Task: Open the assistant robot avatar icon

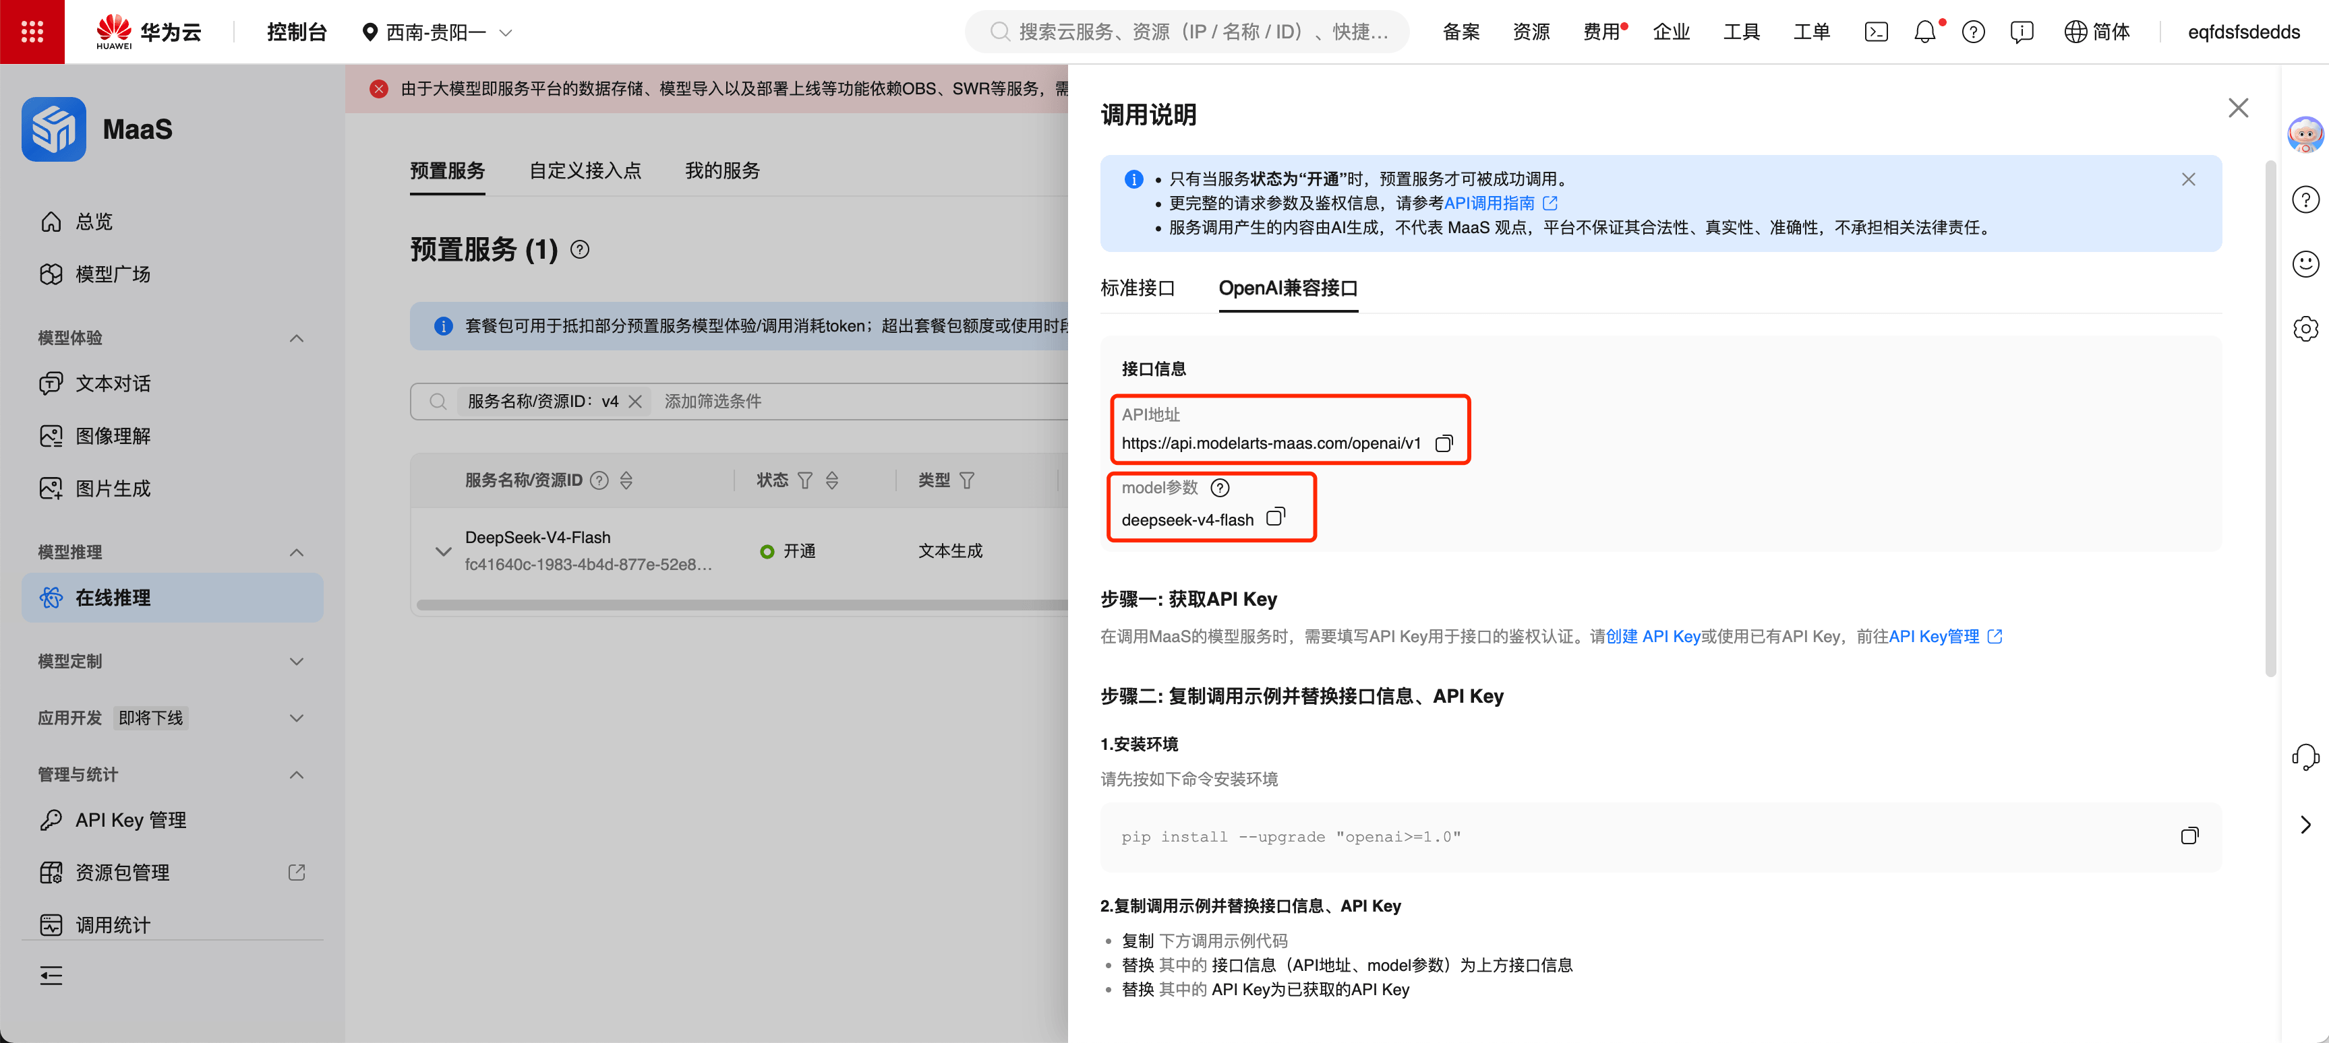Action: [2305, 135]
